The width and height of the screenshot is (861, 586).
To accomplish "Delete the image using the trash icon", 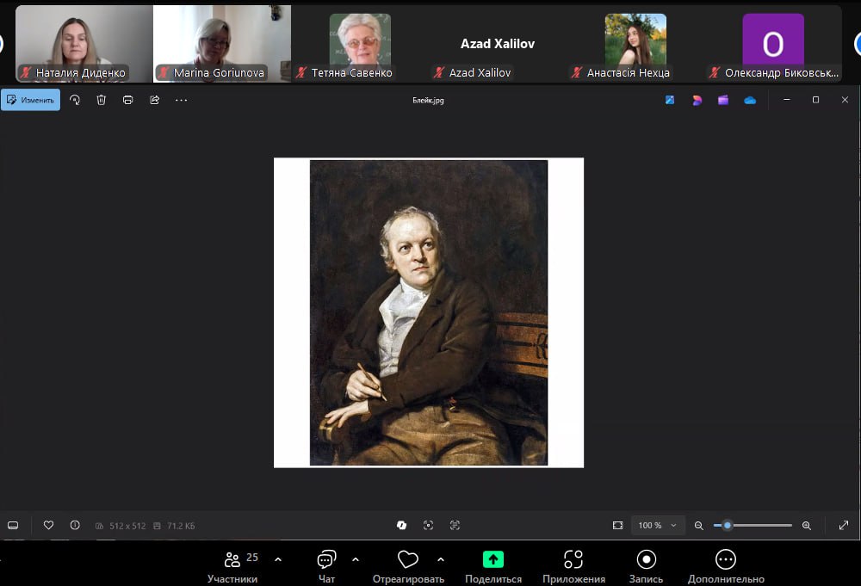I will (x=101, y=100).
